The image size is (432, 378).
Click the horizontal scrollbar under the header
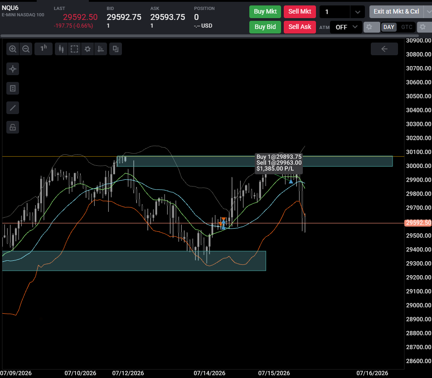pos(209,36)
